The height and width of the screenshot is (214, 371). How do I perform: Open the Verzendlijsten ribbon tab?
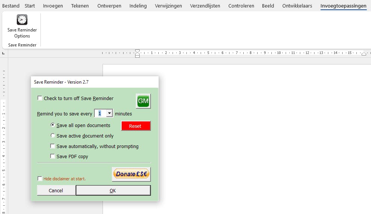point(205,6)
